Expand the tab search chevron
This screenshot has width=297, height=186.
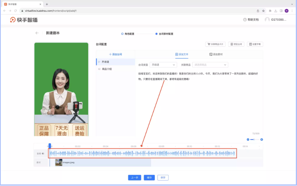(292, 4)
